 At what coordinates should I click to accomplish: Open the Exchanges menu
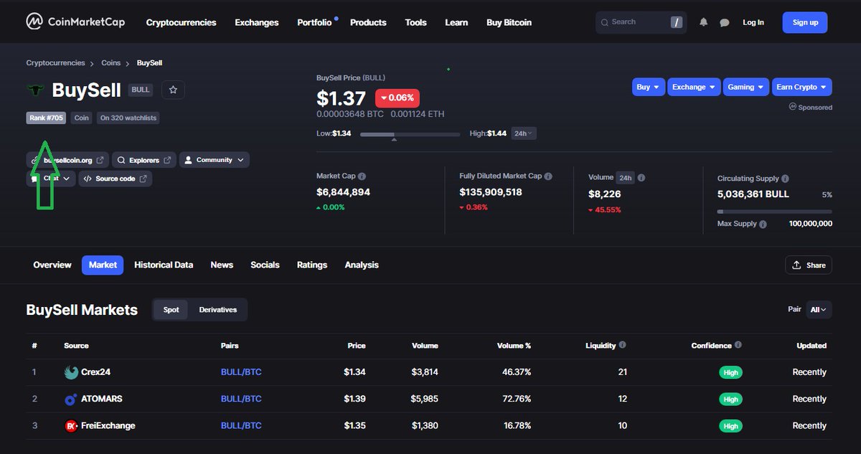[257, 22]
